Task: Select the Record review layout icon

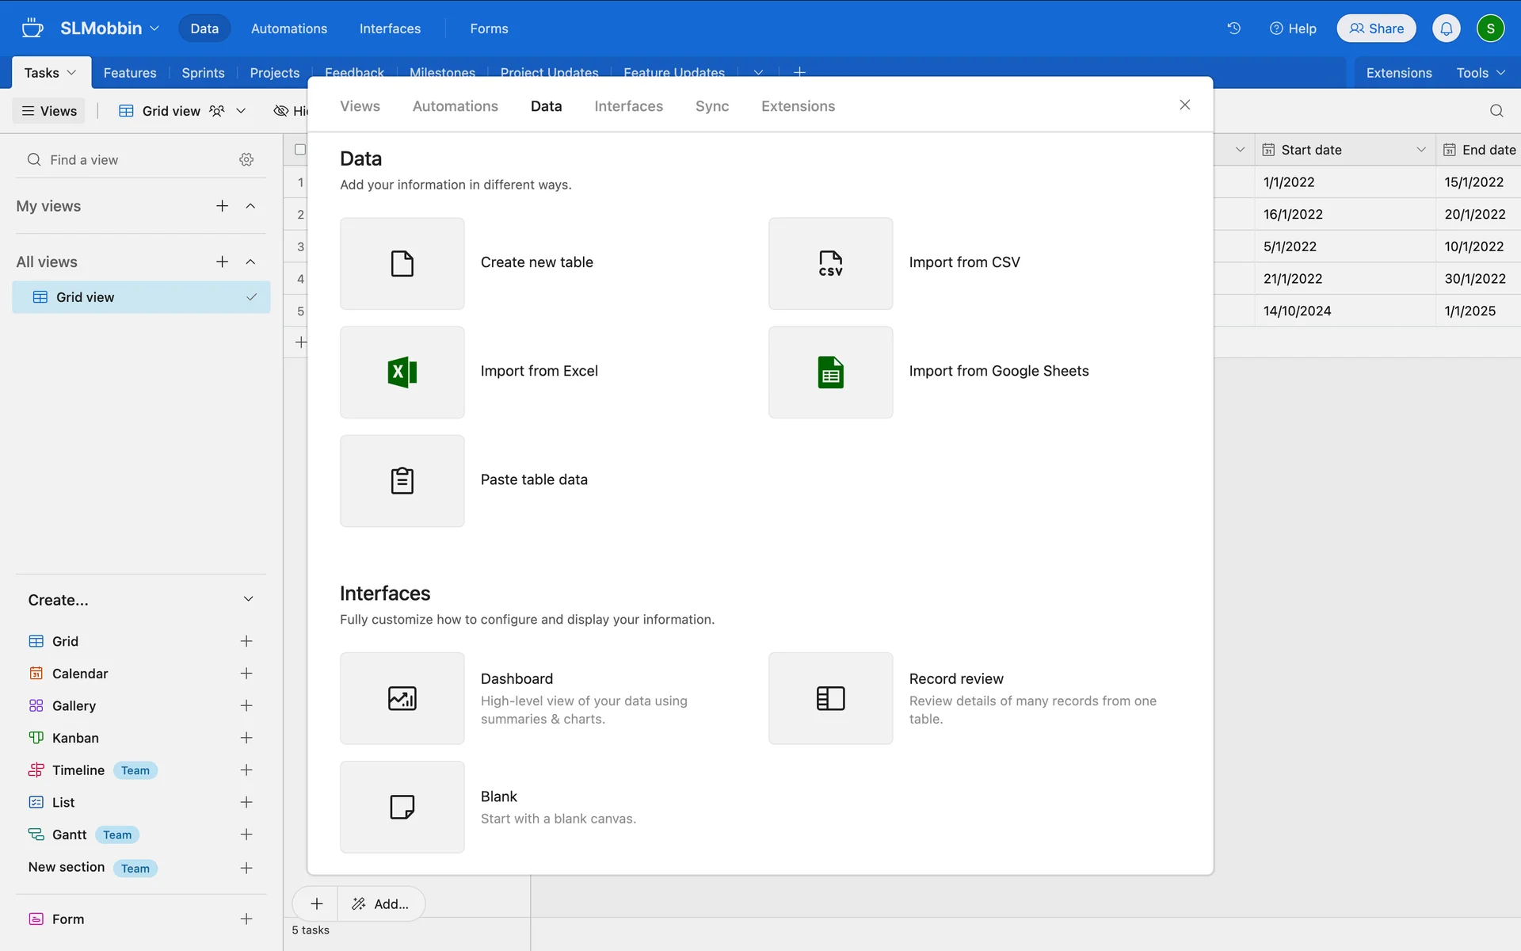Action: (830, 698)
